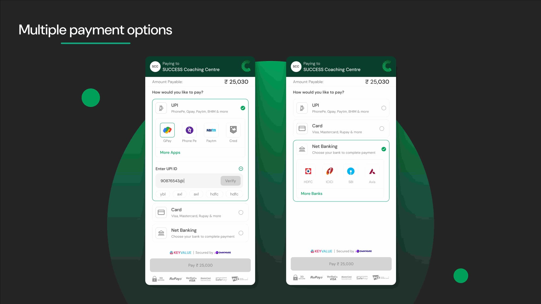Click the green checkmark on Net Banking

(x=384, y=149)
